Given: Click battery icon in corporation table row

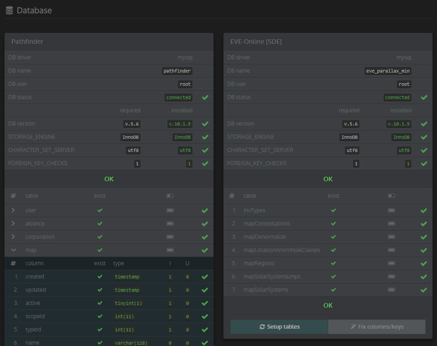Looking at the screenshot, I should tap(170, 237).
